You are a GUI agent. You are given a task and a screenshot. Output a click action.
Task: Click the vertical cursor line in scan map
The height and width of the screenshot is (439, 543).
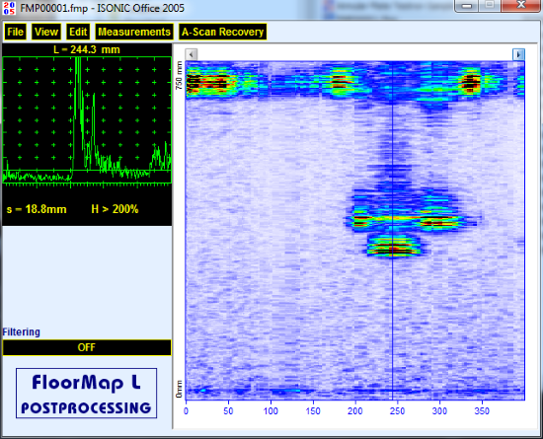pyautogui.click(x=392, y=230)
